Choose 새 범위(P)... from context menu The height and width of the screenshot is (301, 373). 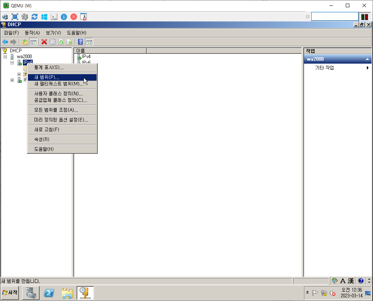(x=62, y=77)
